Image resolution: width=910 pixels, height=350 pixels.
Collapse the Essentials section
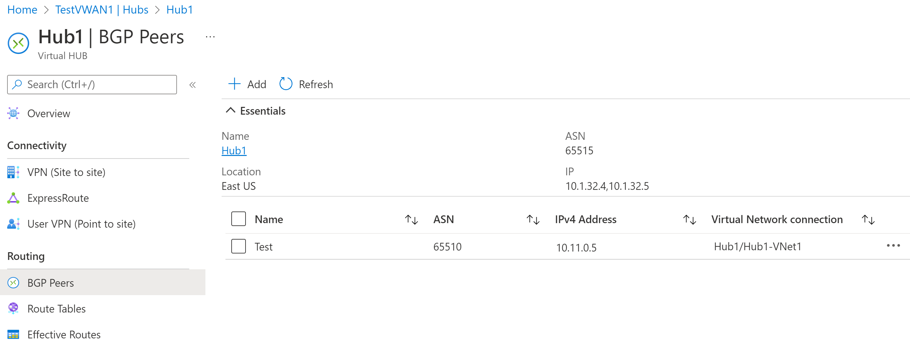[230, 111]
